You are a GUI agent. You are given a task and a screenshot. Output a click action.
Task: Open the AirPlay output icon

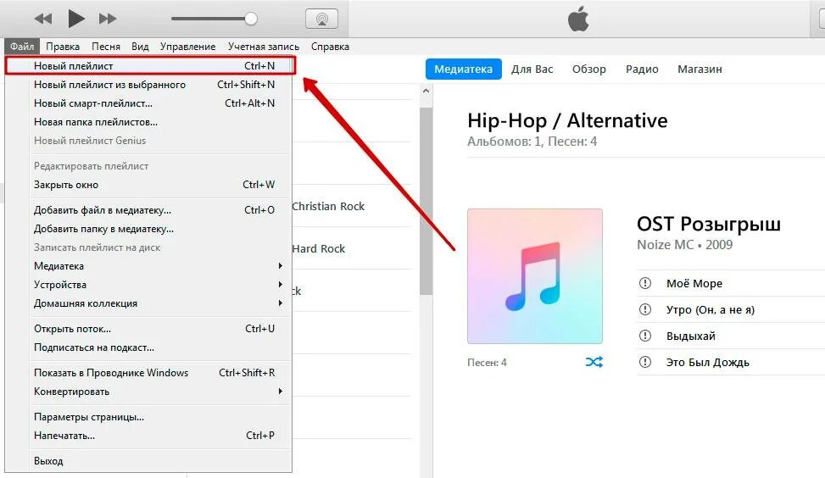pos(321,19)
